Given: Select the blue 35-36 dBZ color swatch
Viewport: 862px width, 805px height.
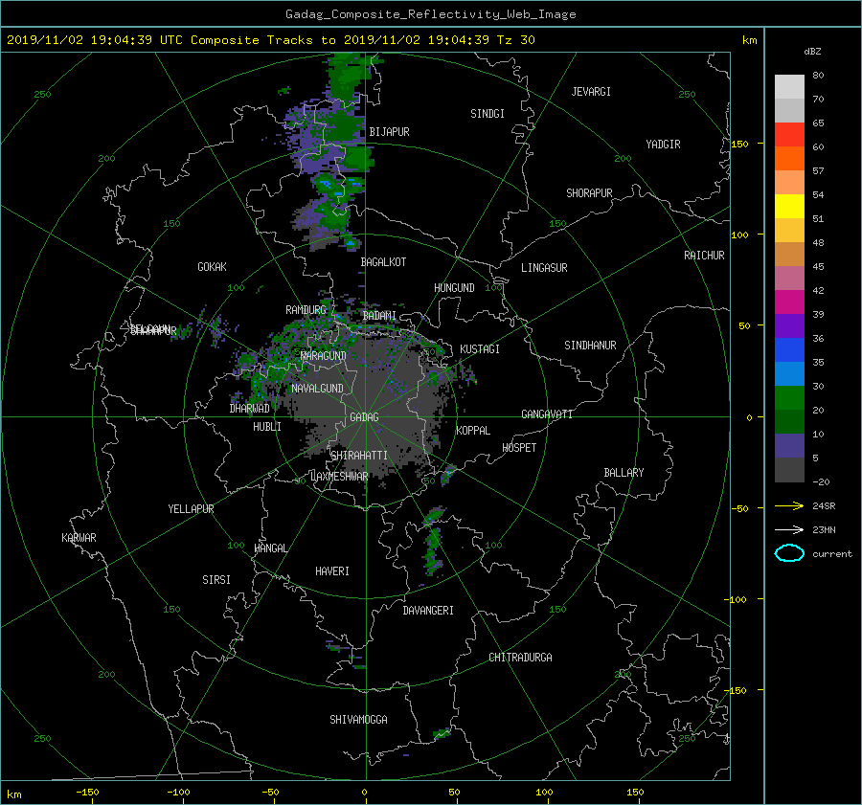Looking at the screenshot, I should (789, 350).
